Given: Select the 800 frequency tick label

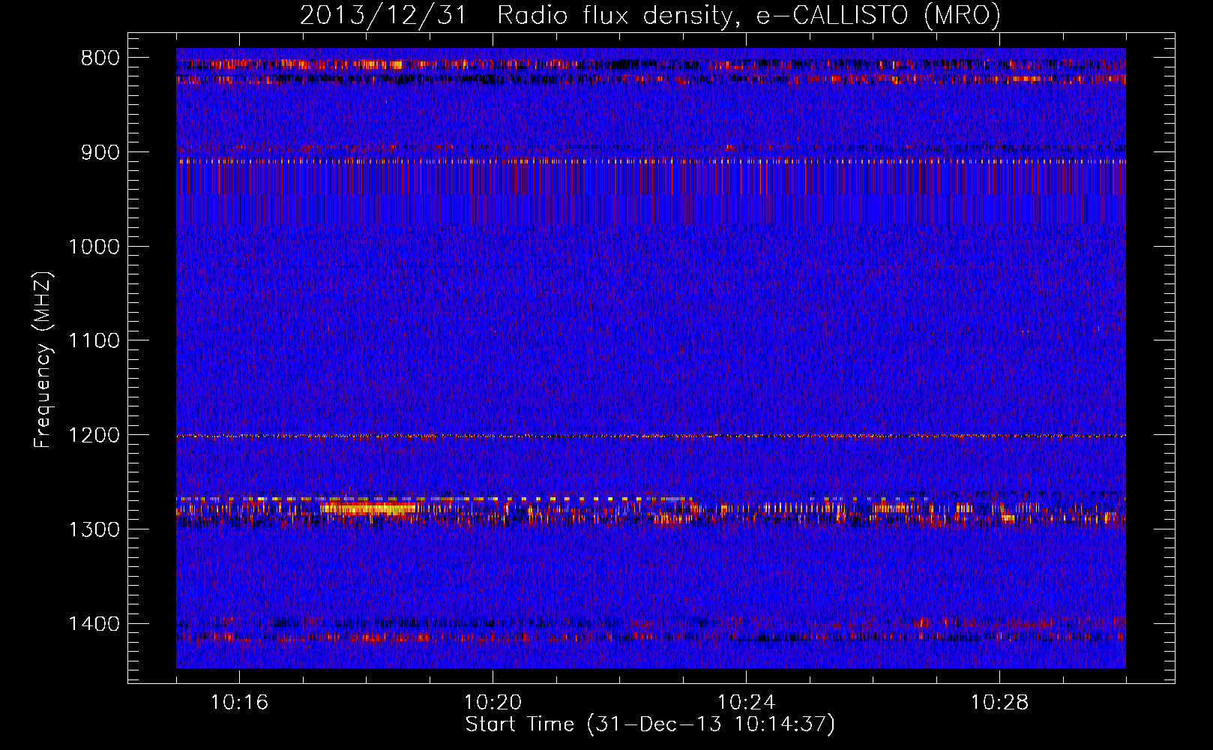Looking at the screenshot, I should click(x=100, y=58).
